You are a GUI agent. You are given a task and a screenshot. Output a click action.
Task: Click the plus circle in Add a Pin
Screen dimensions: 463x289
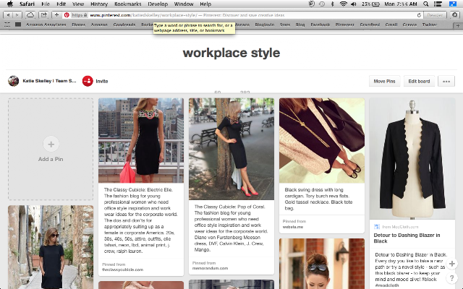tap(51, 144)
